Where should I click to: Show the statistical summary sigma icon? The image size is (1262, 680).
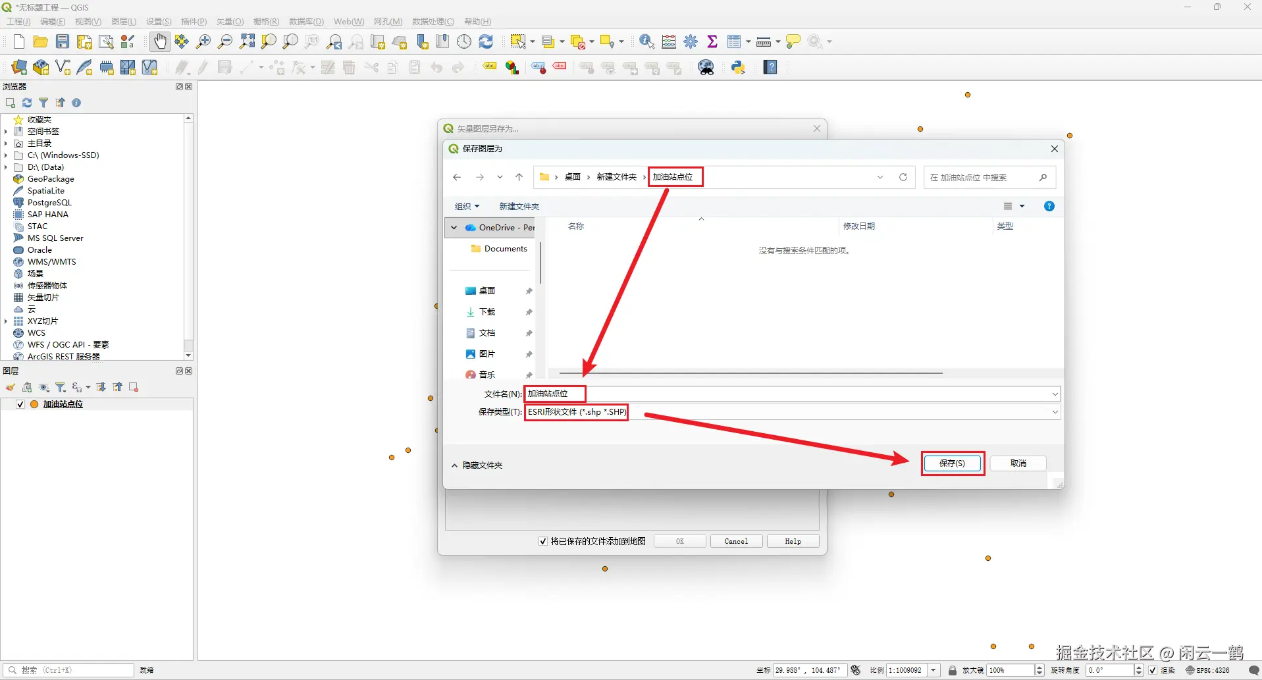click(x=712, y=42)
